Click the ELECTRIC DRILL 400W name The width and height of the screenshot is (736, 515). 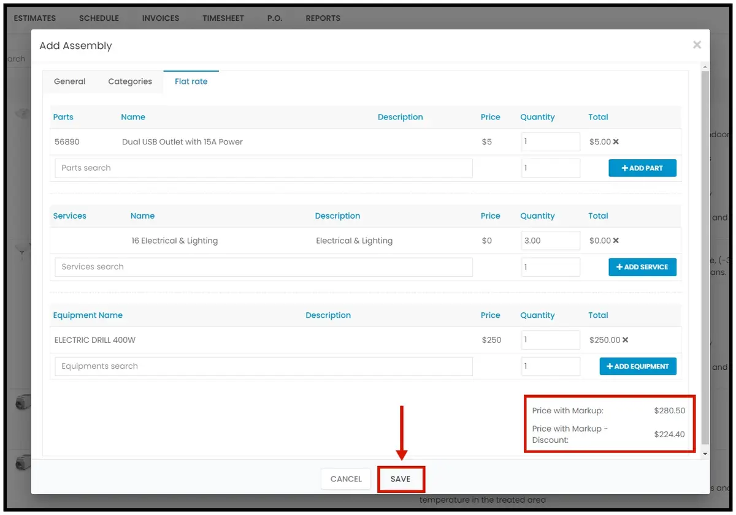95,340
